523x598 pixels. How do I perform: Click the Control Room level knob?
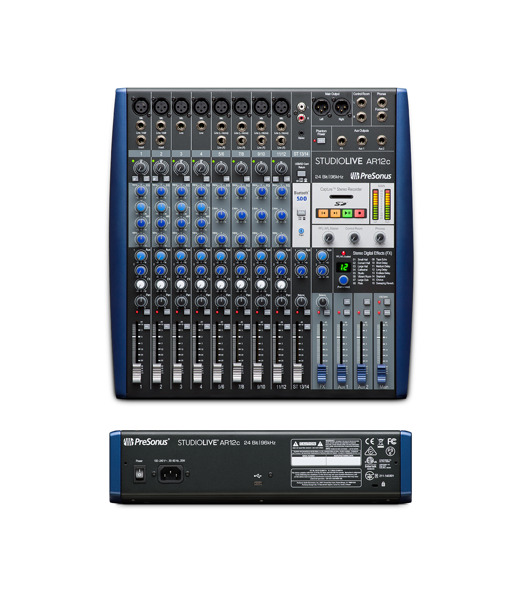(354, 238)
